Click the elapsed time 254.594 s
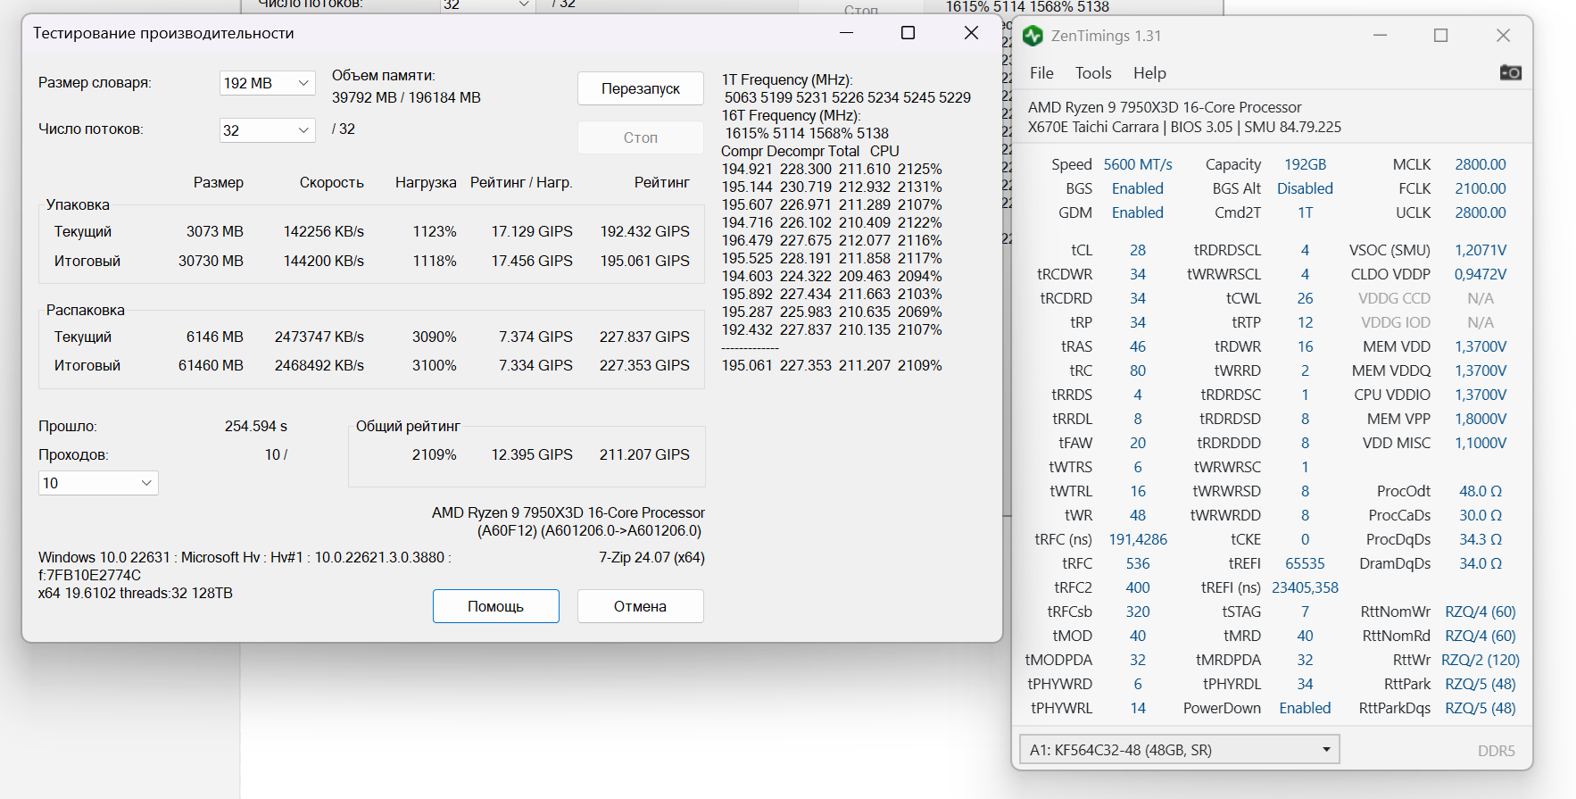Image resolution: width=1576 pixels, height=799 pixels. tap(255, 426)
